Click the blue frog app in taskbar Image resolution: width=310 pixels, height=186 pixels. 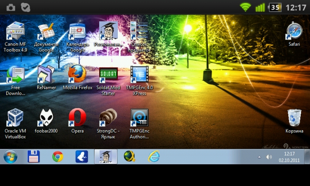81,156
